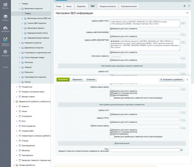Viewport: 194px width, 167px height.
Task: Open template picker for Шаблон META TITLE
Action: click(183, 23)
